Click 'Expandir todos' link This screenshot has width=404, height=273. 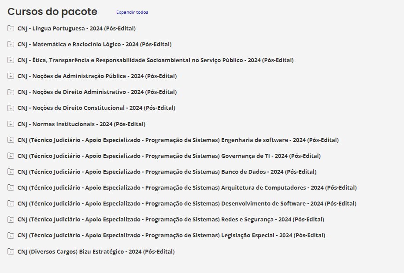(x=132, y=12)
